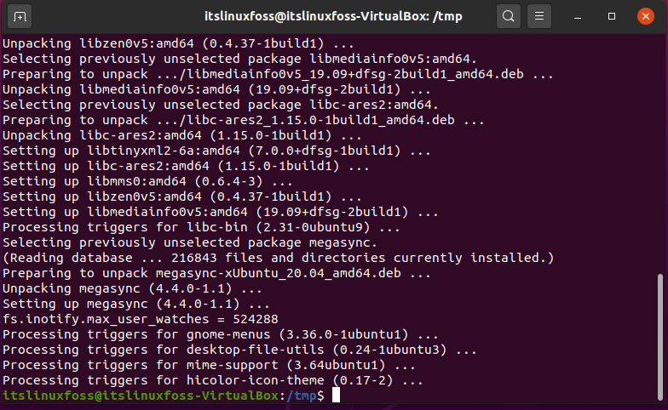Screen dimensions: 668x410
Task: Click 'Preparing to unpack megasync-xUbuntu_20.04_amd64.deb'
Action: click(x=216, y=273)
